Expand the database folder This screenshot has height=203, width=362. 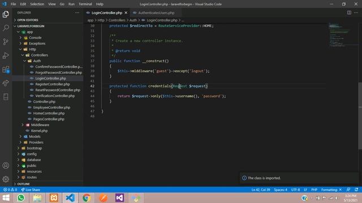tap(48, 160)
